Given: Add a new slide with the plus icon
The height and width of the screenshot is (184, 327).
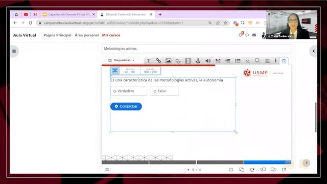Looking at the screenshot, I should click(231, 170).
